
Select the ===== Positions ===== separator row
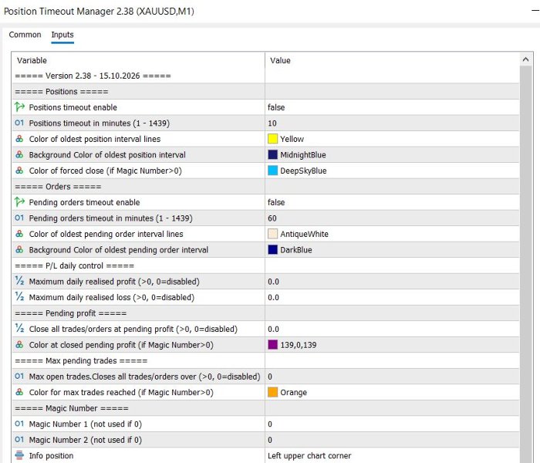point(265,92)
